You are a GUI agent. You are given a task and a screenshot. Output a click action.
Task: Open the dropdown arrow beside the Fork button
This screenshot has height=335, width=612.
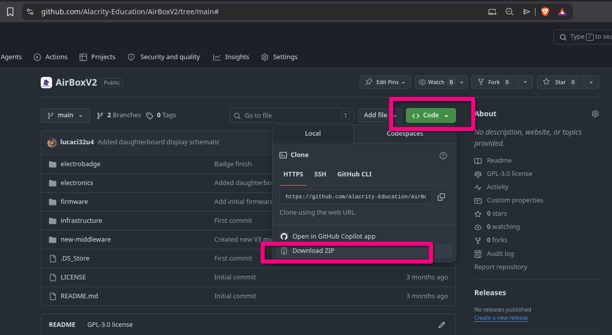[525, 82]
